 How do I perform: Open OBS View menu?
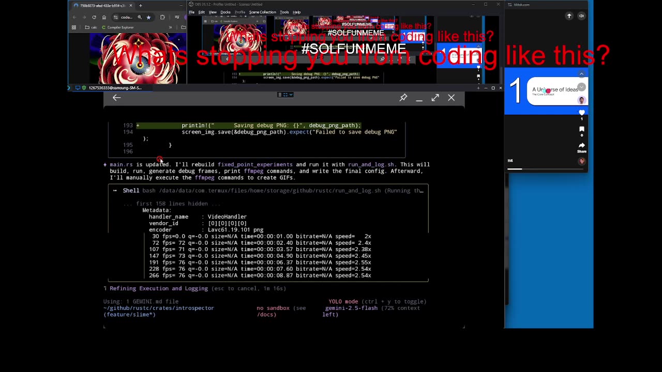pyautogui.click(x=213, y=12)
